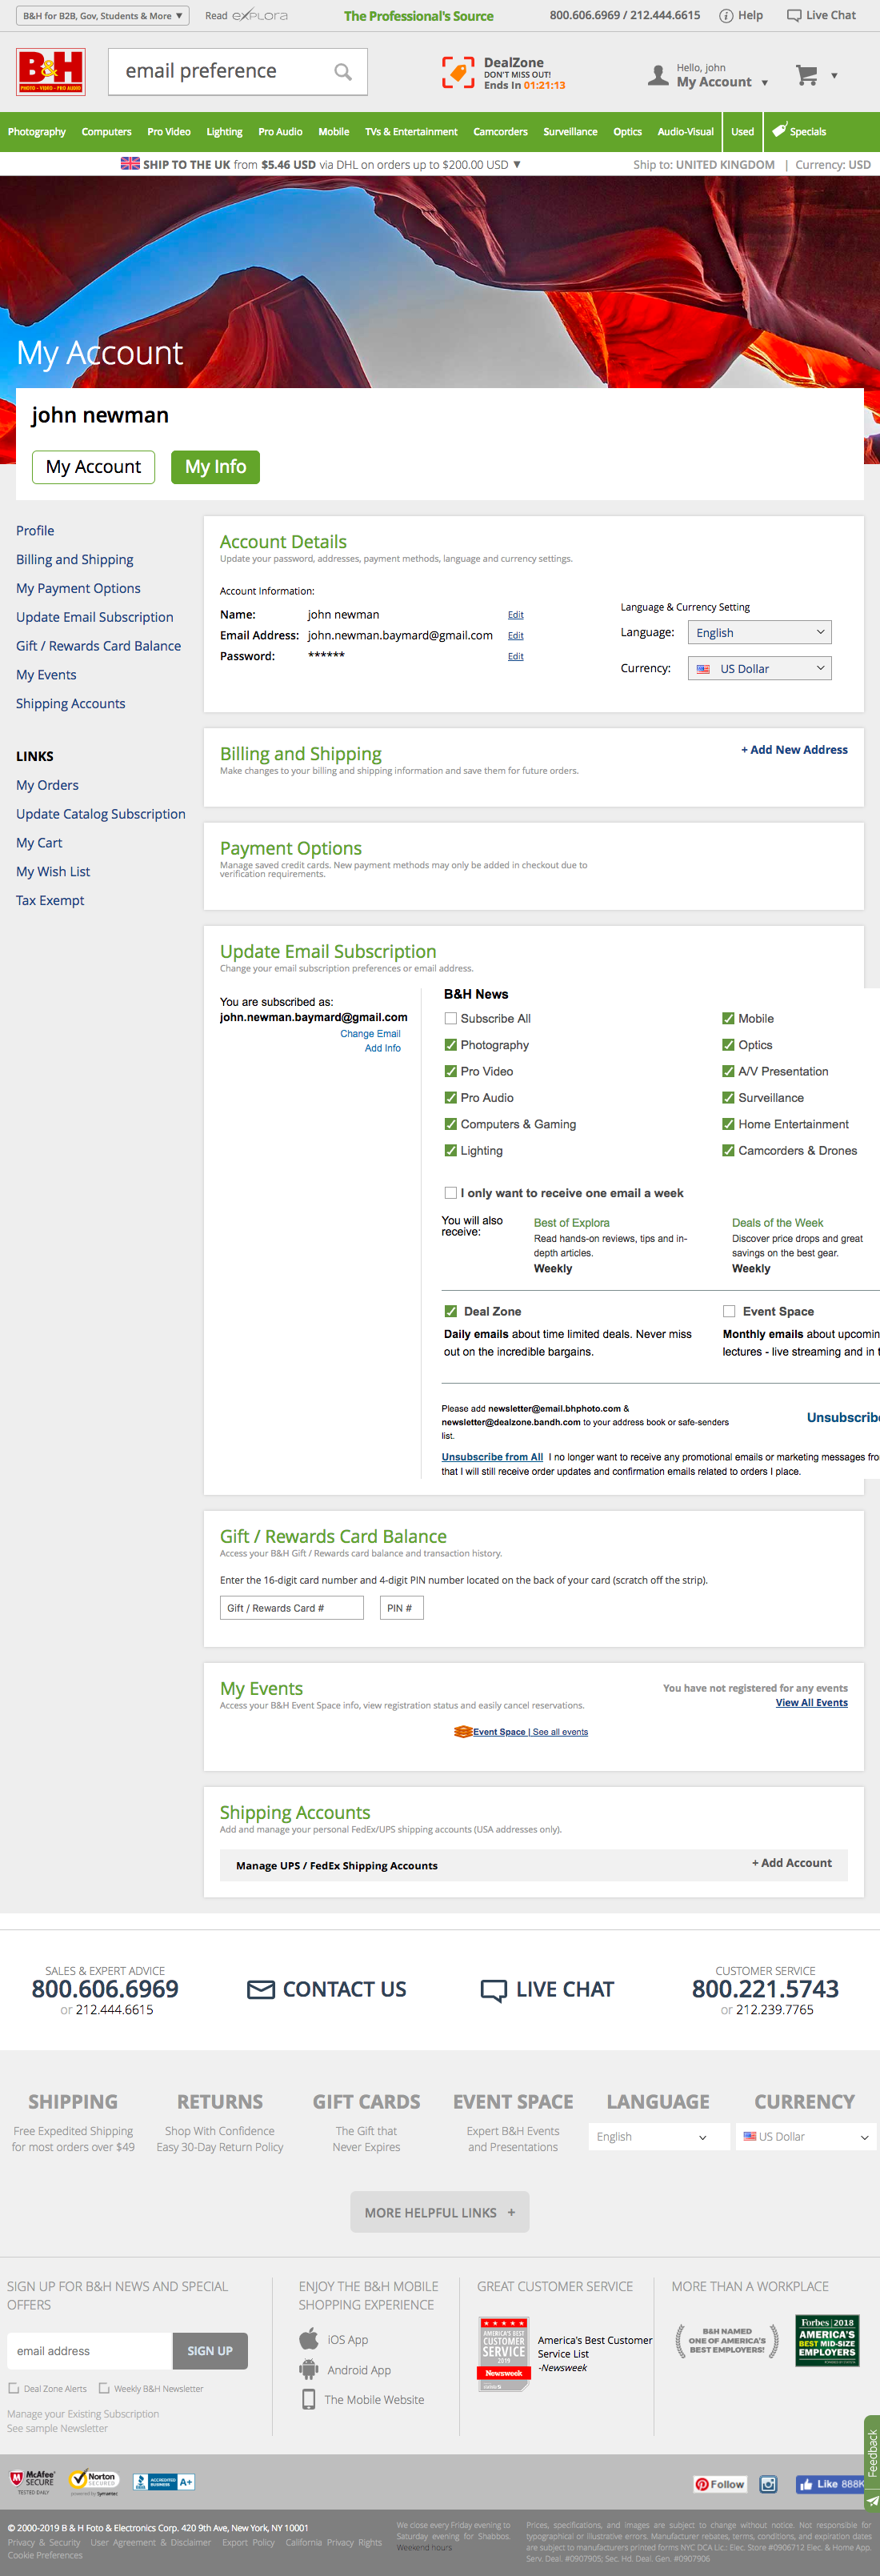Open the Photography menu
Image resolution: width=880 pixels, height=2576 pixels.
coord(37,131)
